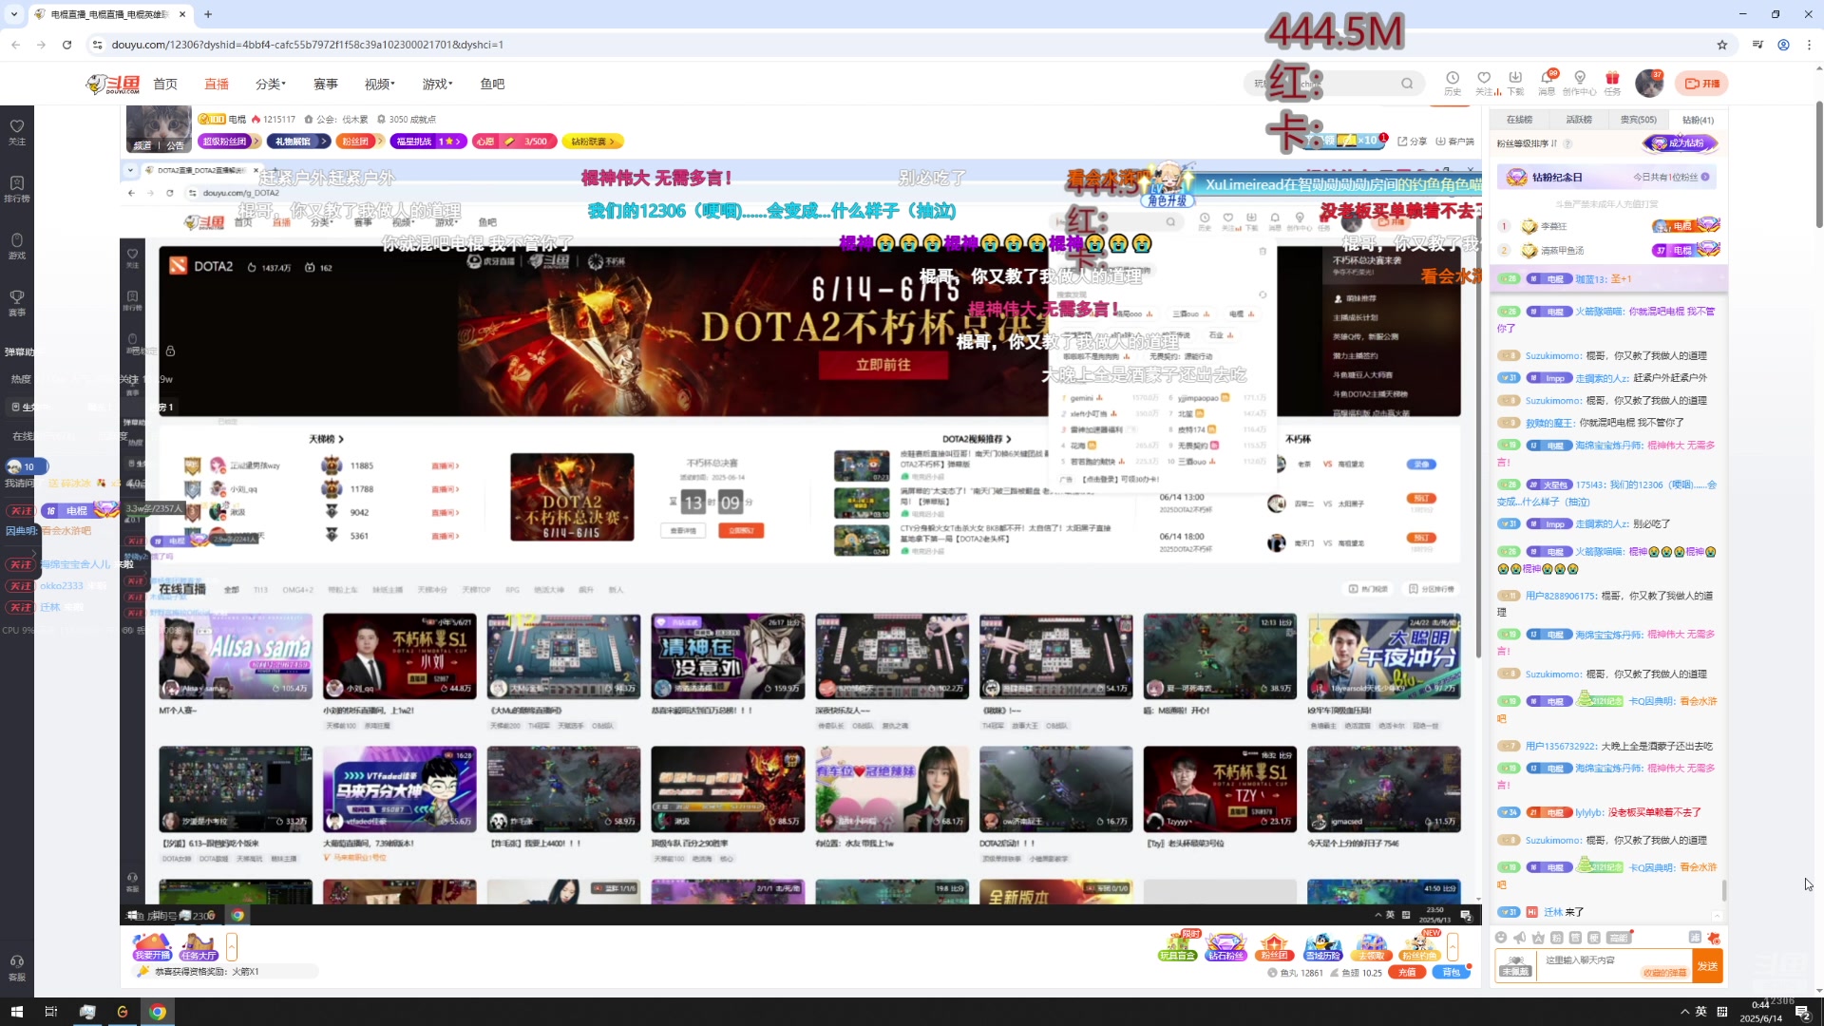Expand the 钻粉联赛 badge
The height and width of the screenshot is (1026, 1824).
pyautogui.click(x=594, y=142)
